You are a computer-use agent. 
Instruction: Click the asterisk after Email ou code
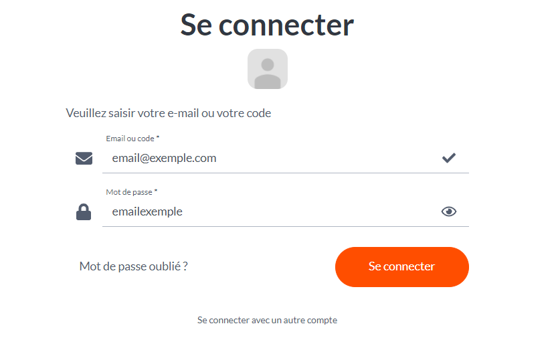[x=158, y=137]
